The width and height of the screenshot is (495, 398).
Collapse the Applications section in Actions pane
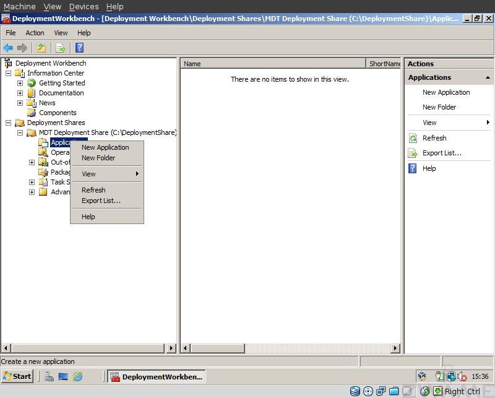click(488, 77)
